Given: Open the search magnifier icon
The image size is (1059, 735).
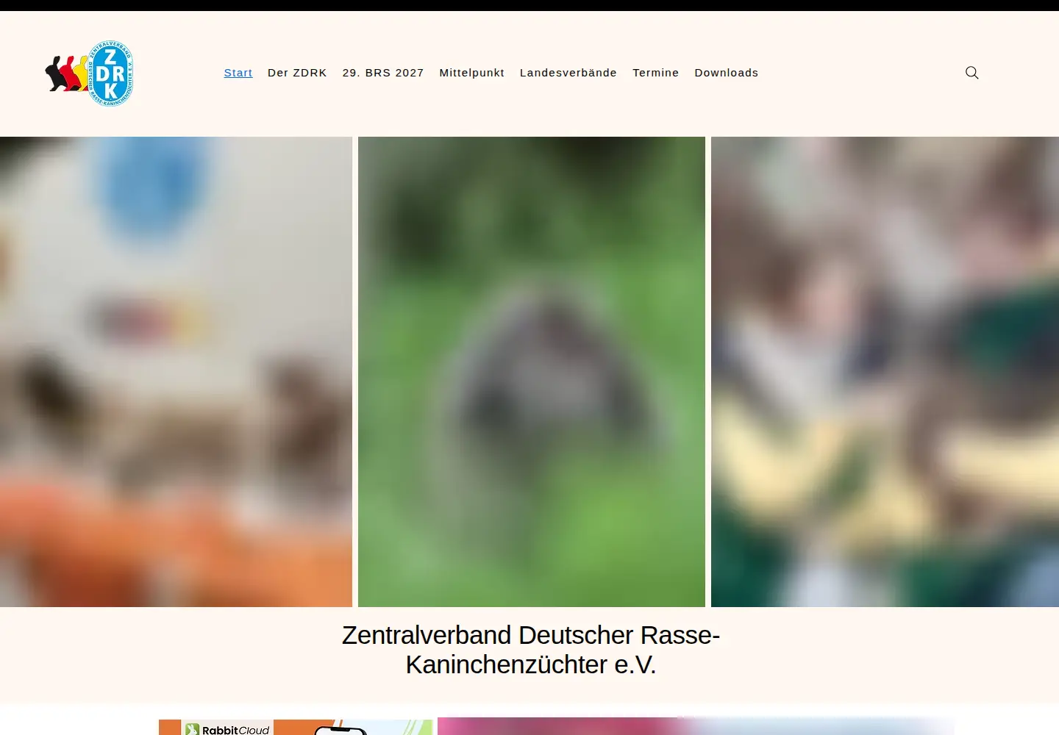Looking at the screenshot, I should point(971,73).
